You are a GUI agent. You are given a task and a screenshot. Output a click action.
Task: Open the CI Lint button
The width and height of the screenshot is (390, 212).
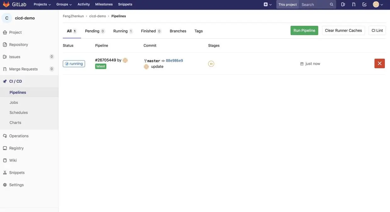pos(377,31)
